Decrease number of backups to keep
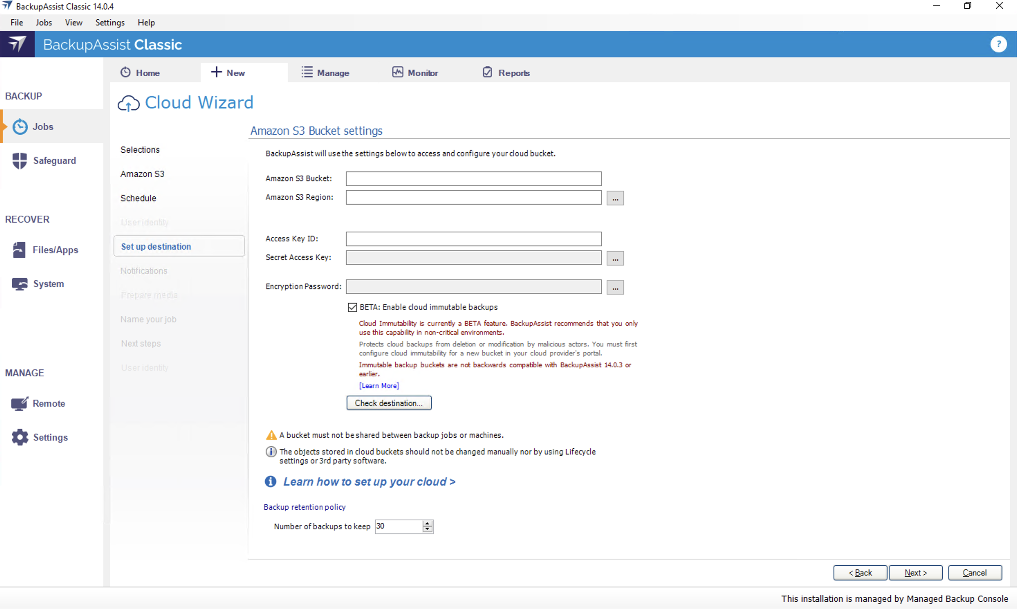Screen dimensions: 1017x610 (427, 529)
